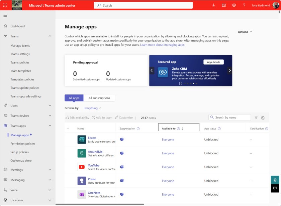
Task: Expand the Meetings navigation section
Action: pos(50,170)
